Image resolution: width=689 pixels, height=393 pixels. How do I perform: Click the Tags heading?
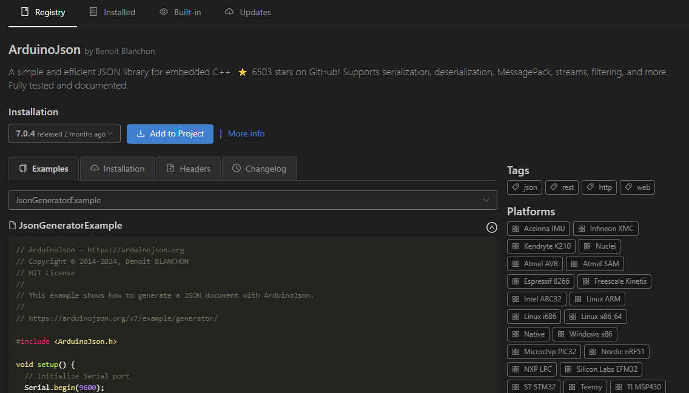(x=518, y=170)
